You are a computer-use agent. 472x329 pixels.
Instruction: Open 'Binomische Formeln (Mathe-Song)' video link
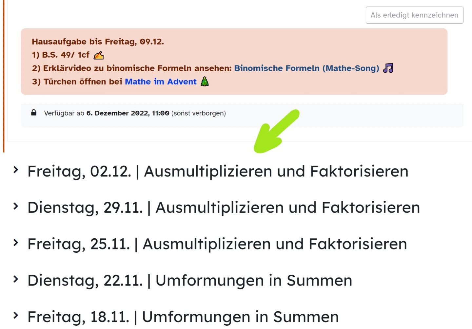pos(306,68)
